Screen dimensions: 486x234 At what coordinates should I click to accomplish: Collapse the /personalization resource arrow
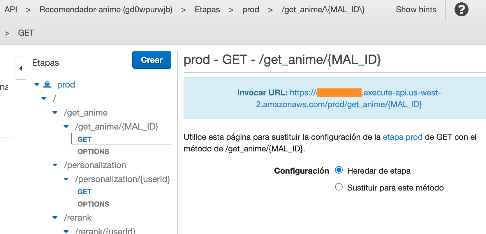click(x=55, y=165)
